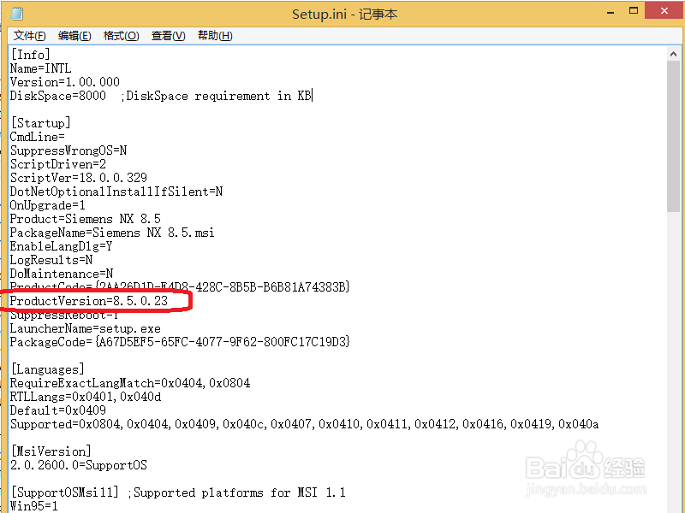This screenshot has height=513, width=685.
Task: Click the LauncherName=setup.exe line
Action: tap(85, 328)
